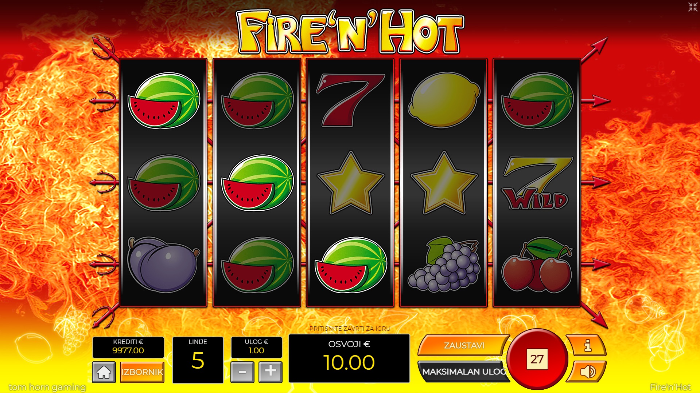Open the IZBORNIK menu
Viewport: 700px width, 393px height.
tap(142, 372)
